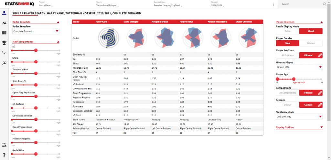Set Seasons to Default
331x160 pixels.
[287, 105]
